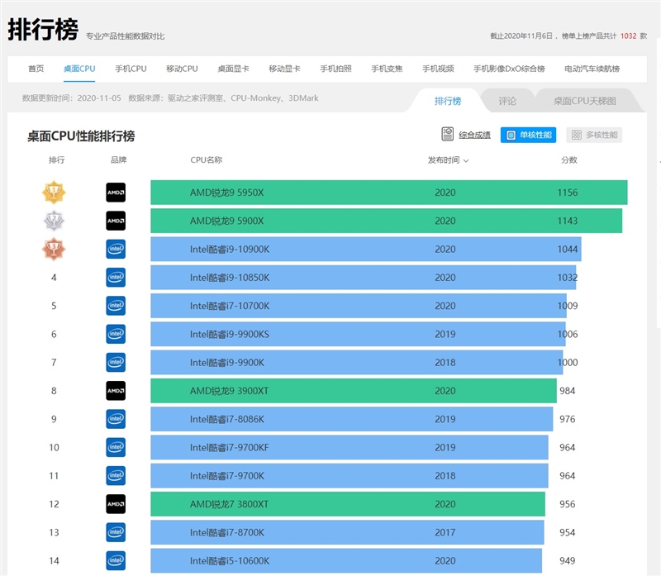Click AMD logo beside 锐龙9 3900XT
661x576 pixels.
click(x=116, y=390)
